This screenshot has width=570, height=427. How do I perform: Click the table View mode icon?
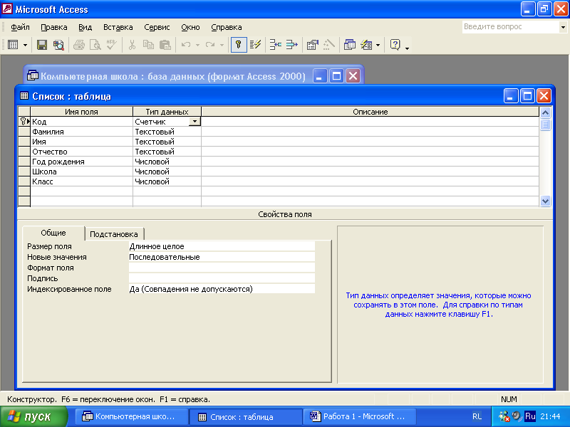(x=13, y=45)
